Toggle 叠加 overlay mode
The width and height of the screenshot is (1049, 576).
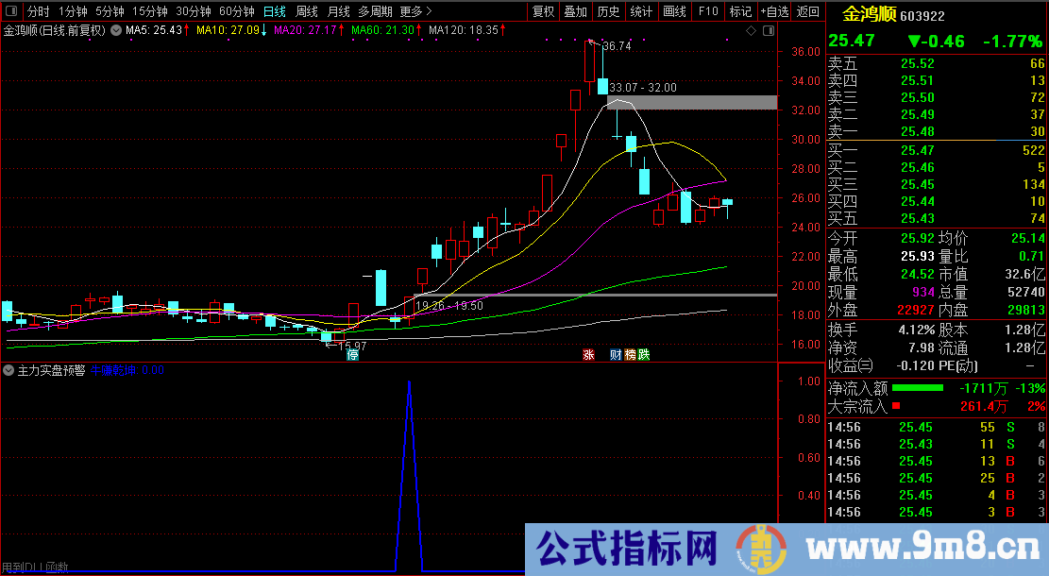point(575,11)
